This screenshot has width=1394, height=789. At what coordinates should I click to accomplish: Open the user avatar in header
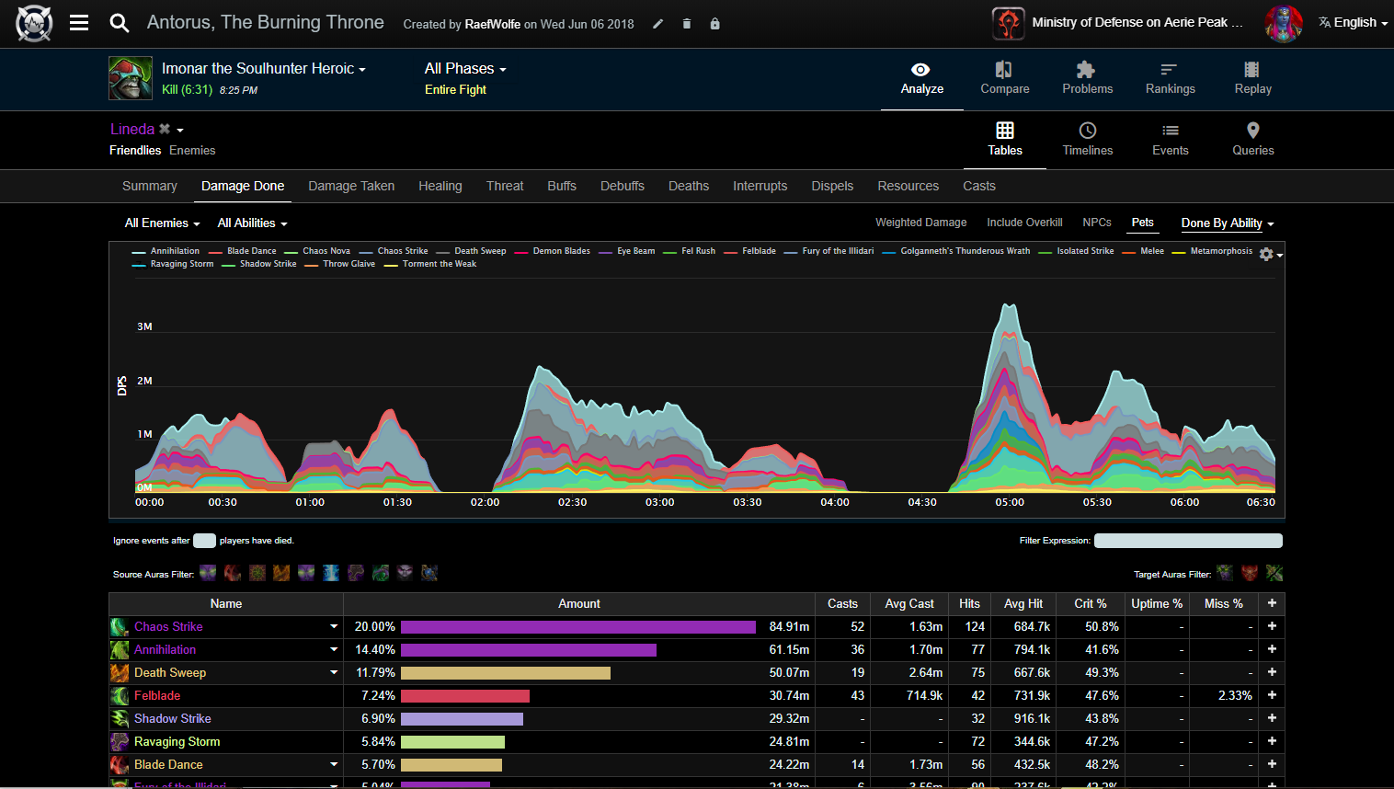[x=1284, y=24]
